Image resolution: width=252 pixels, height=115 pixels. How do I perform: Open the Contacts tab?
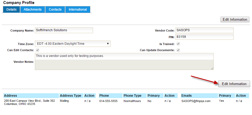pyautogui.click(x=55, y=10)
